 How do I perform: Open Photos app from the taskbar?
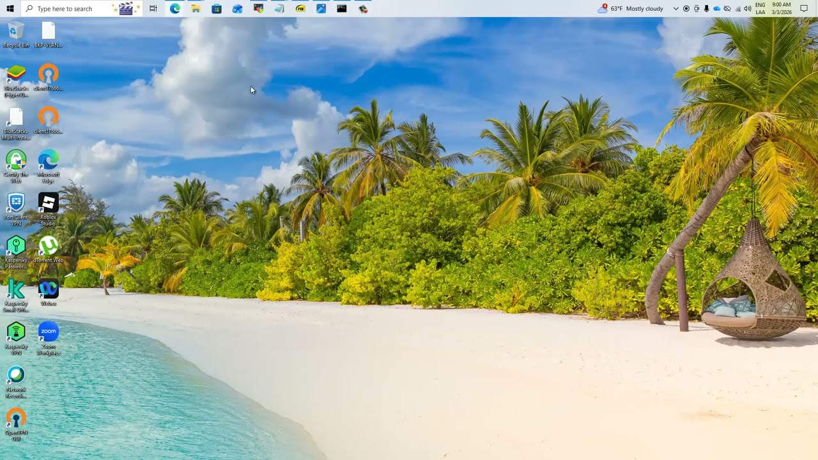tap(321, 8)
